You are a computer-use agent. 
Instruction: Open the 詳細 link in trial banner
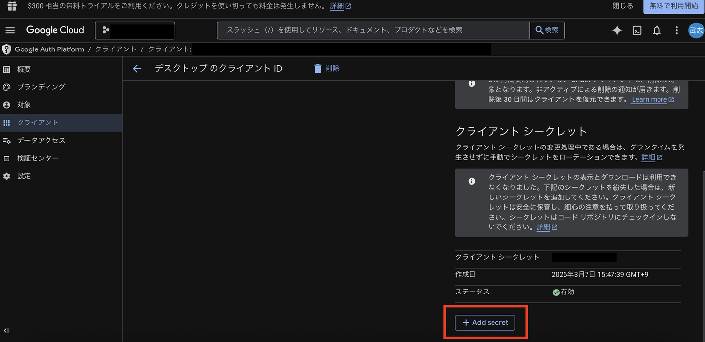[340, 6]
